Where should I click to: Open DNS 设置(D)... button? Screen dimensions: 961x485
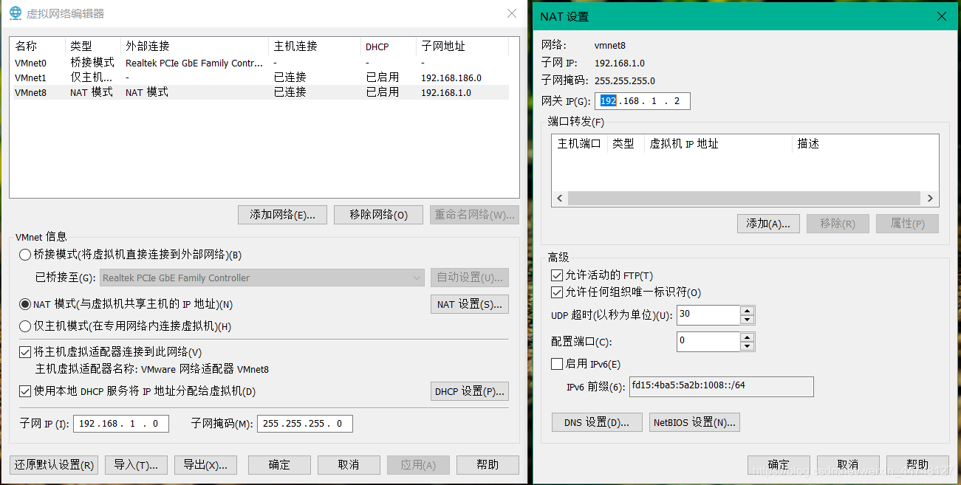click(x=597, y=422)
